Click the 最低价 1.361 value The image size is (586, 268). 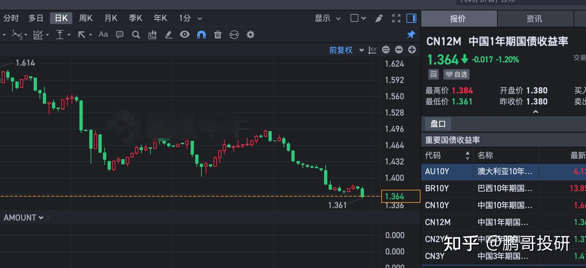coord(462,102)
